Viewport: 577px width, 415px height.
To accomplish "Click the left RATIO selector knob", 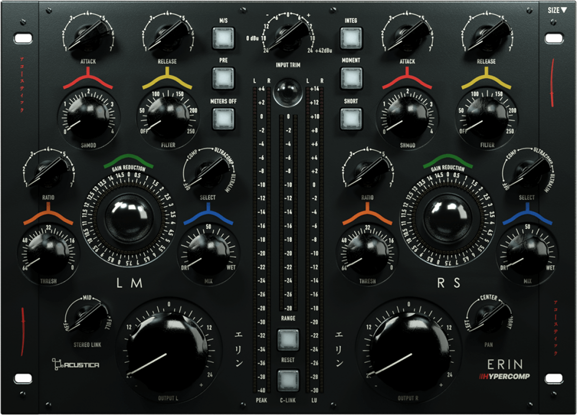I will pyautogui.click(x=47, y=173).
